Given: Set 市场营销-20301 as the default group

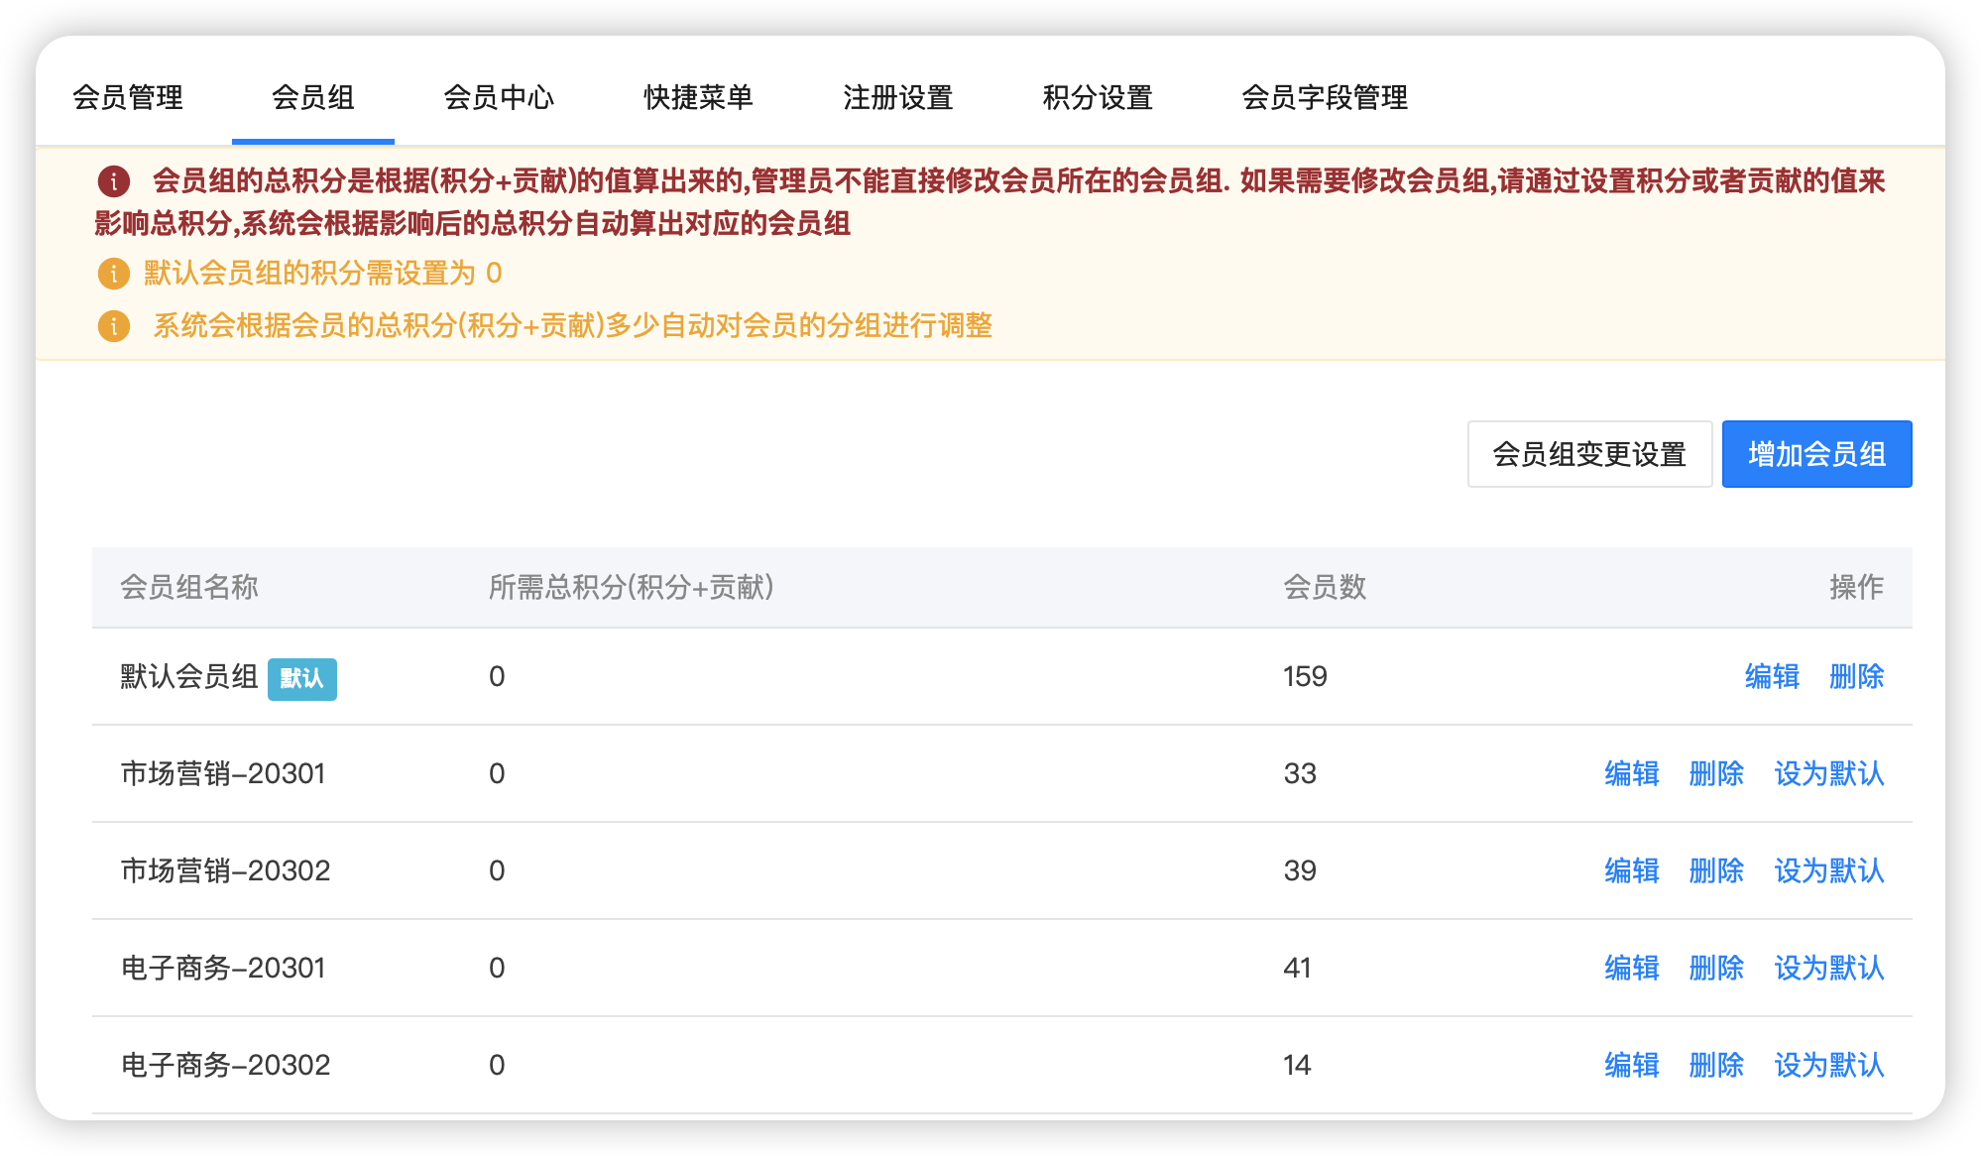Looking at the screenshot, I should pos(1828,773).
